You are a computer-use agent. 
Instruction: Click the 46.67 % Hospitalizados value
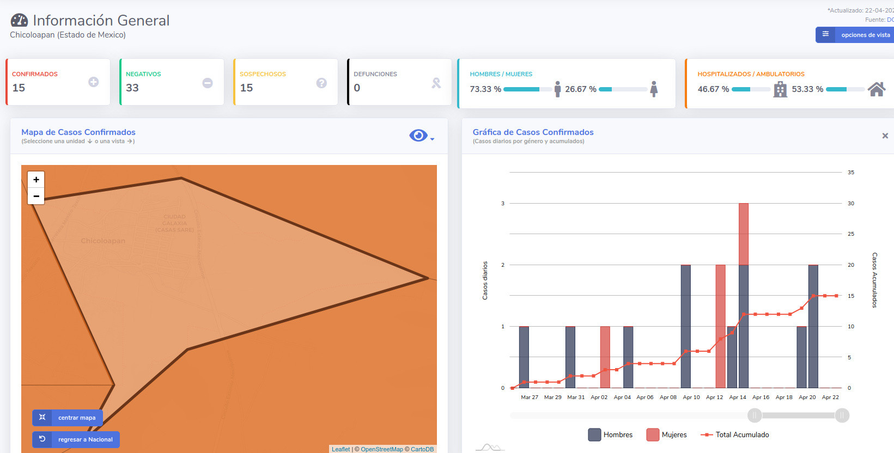(713, 89)
